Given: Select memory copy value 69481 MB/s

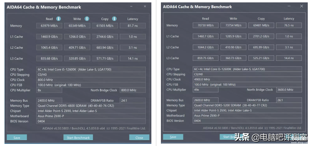Looking at the screenshot, I should [261, 25].
